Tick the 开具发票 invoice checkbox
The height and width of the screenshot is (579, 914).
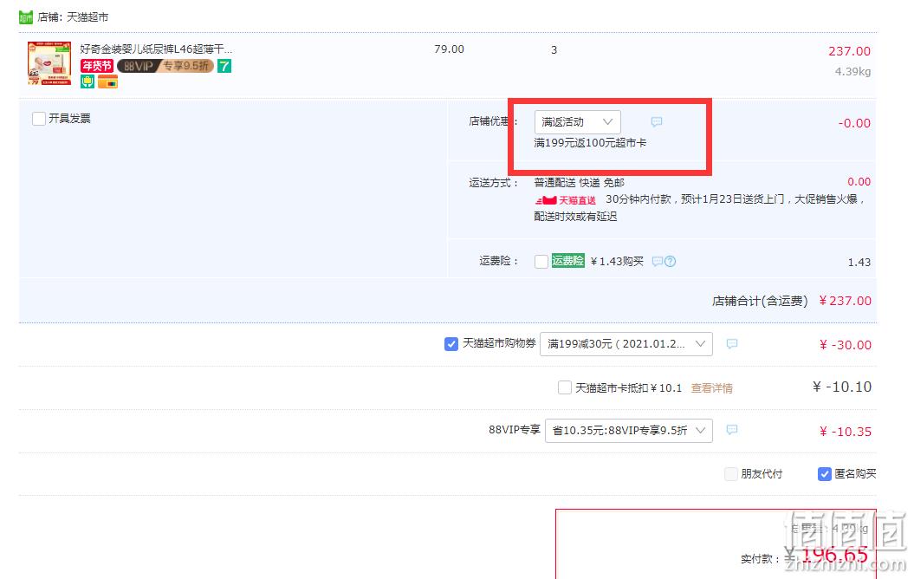pos(39,119)
